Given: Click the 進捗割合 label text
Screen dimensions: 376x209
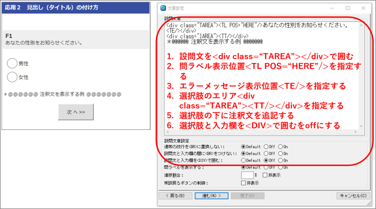Looking at the screenshot, I should click(x=174, y=175).
